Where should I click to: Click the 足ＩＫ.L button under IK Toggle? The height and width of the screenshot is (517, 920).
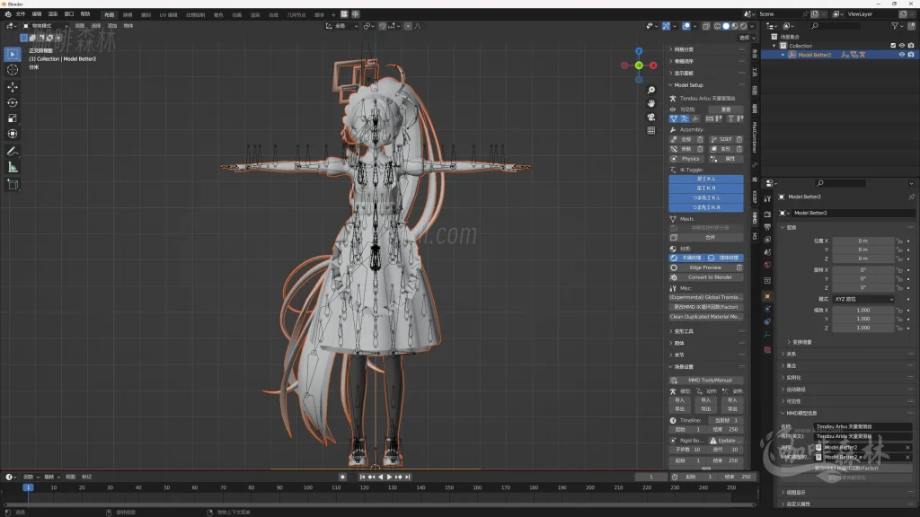coord(706,180)
